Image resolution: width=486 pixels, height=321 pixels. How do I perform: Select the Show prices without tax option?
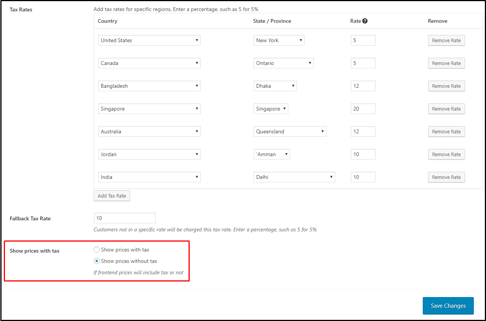point(97,261)
